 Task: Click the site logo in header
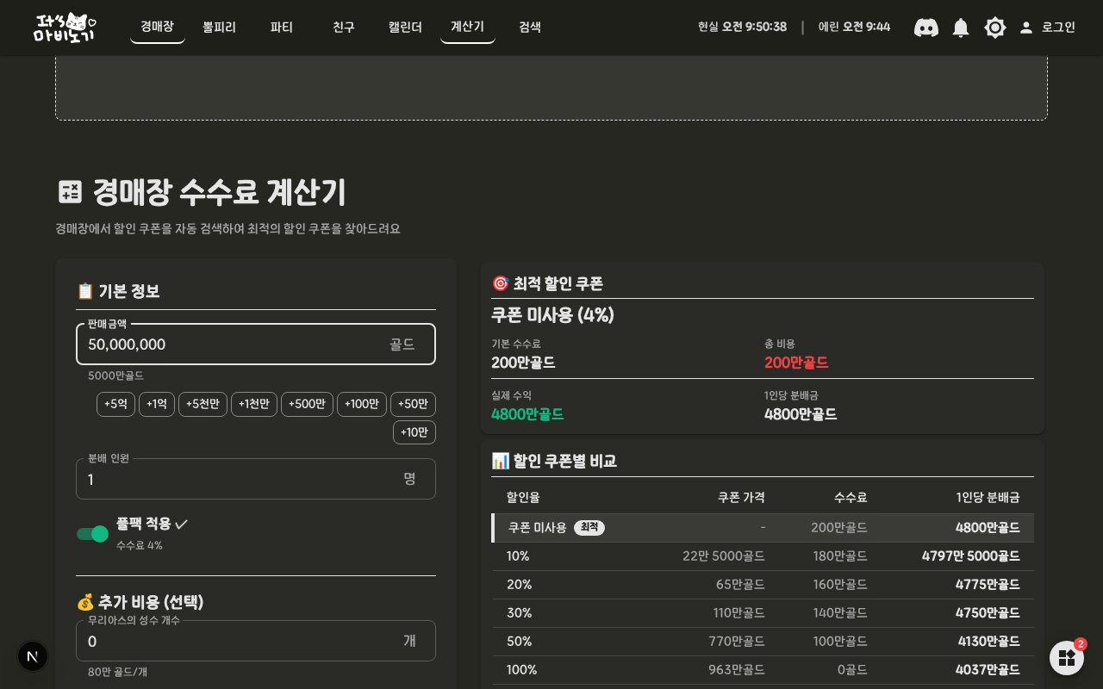pos(65,28)
